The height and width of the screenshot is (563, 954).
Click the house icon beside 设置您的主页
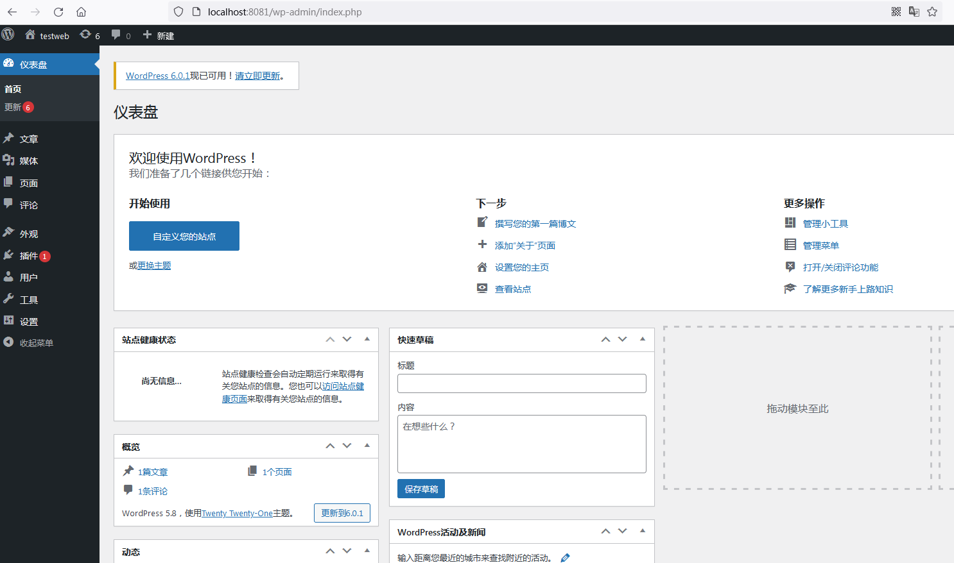point(482,267)
